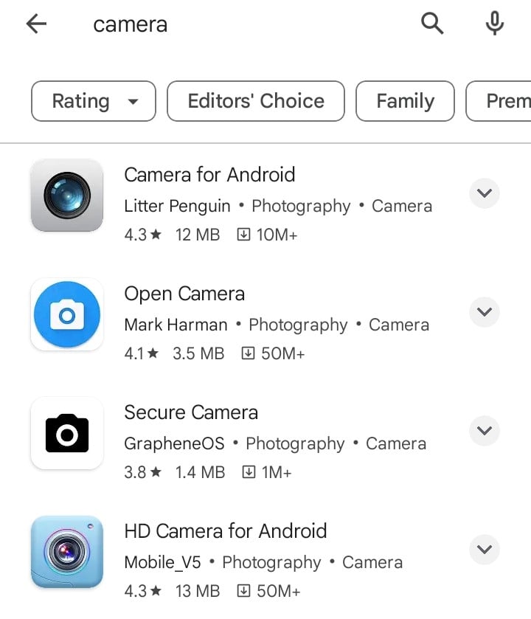Viewport: 531px width, 619px height.
Task: Tap download icon next to 50M+ on Open Camera
Action: pyautogui.click(x=248, y=353)
